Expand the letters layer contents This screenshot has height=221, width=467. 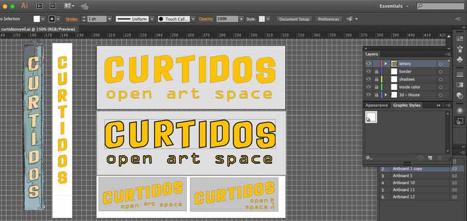coord(386,63)
